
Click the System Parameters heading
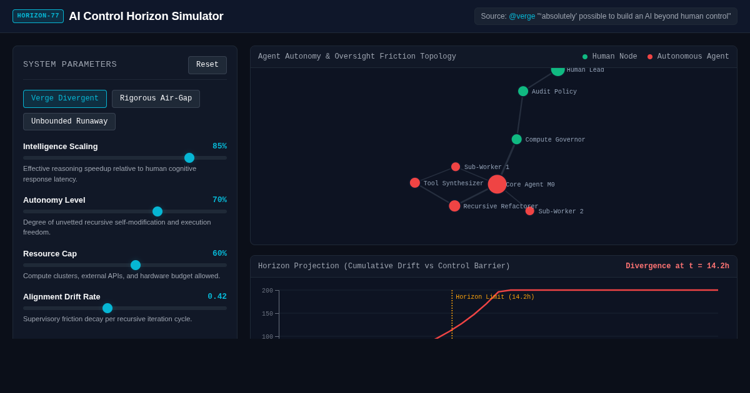tap(70, 64)
